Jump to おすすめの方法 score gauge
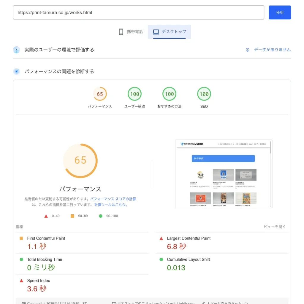The image size is (304, 304). pos(169,94)
